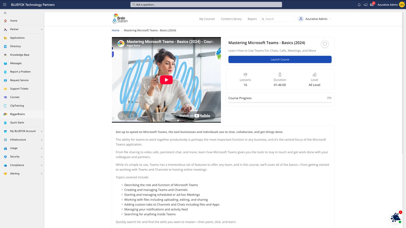The width and height of the screenshot is (406, 228).
Task: Expand the Usage chevron
Action: [x=42, y=148]
